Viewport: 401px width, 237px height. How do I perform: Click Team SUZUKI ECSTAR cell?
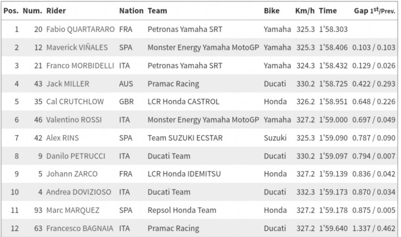185,138
